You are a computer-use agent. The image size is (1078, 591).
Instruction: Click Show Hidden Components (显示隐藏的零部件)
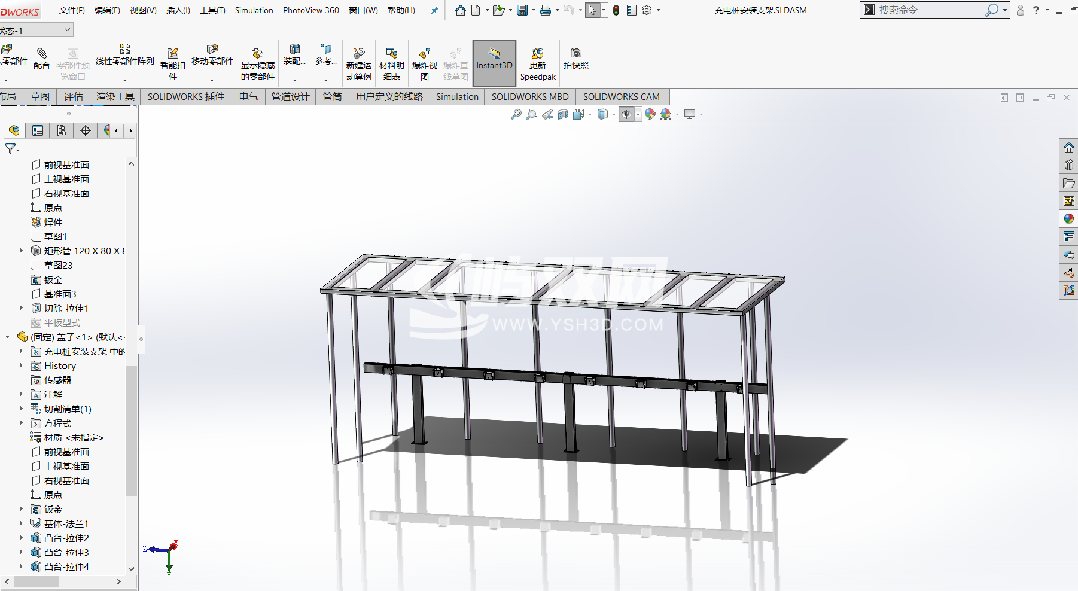(258, 64)
